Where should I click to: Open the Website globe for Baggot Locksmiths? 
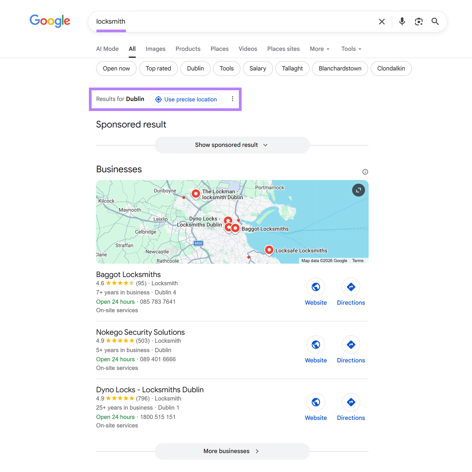click(316, 287)
